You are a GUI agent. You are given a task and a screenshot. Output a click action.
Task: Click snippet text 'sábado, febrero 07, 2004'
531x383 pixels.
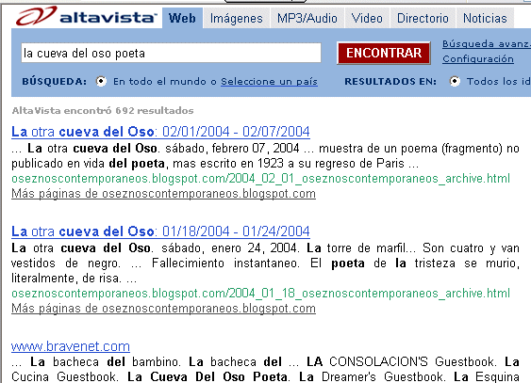click(232, 149)
